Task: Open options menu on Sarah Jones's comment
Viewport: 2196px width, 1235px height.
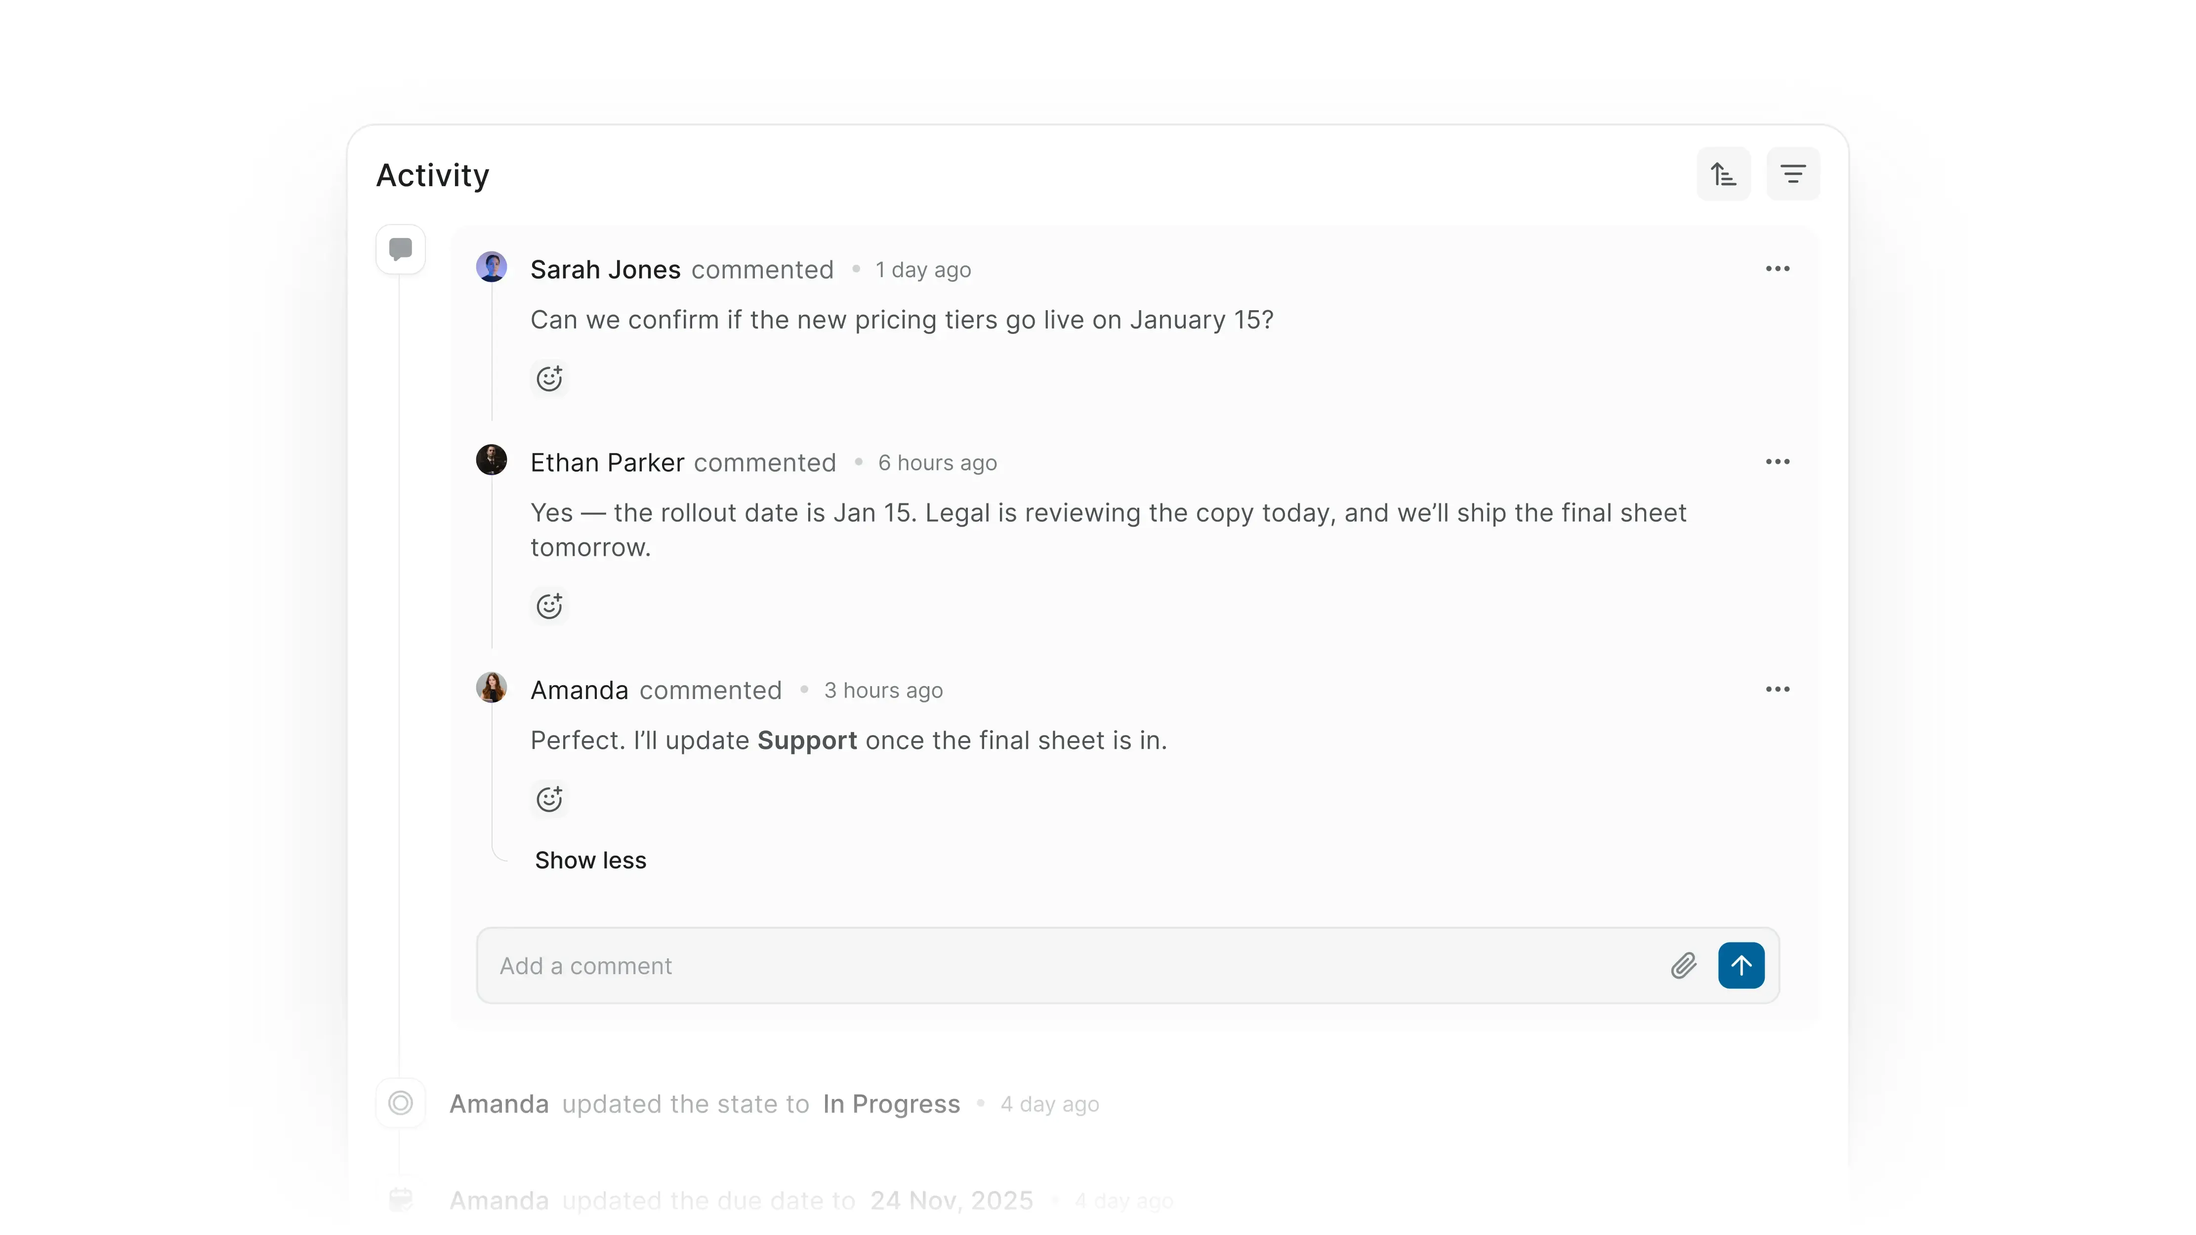Action: pos(1778,268)
